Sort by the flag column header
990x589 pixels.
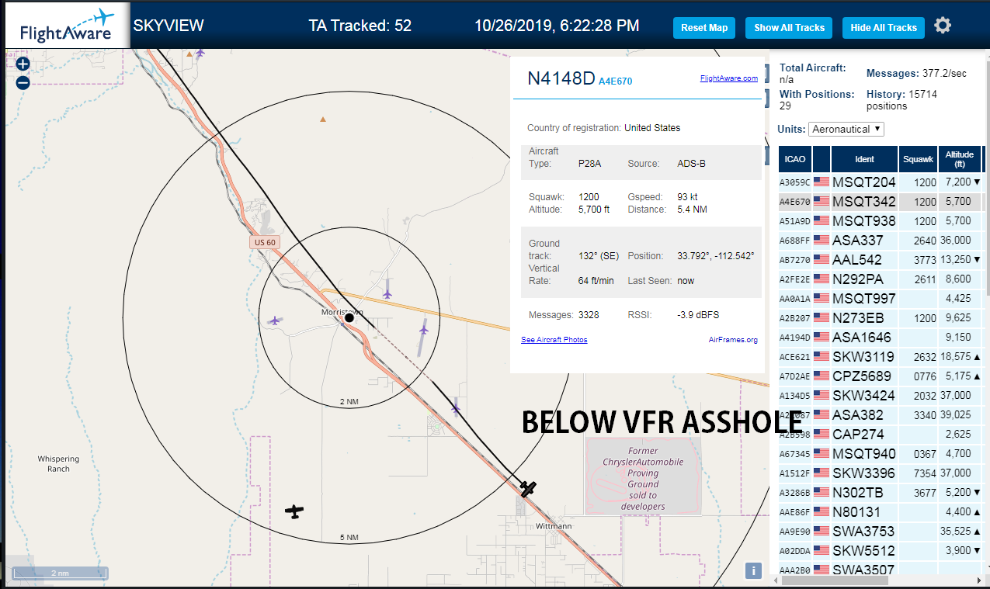tap(822, 159)
